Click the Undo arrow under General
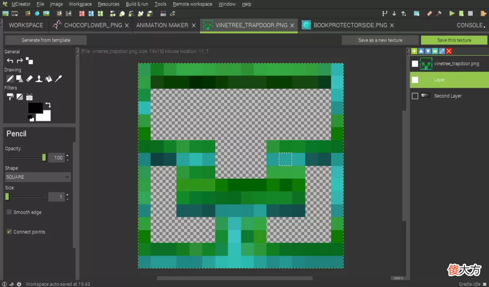Screen dimensions: 489x287 [x=10, y=61]
